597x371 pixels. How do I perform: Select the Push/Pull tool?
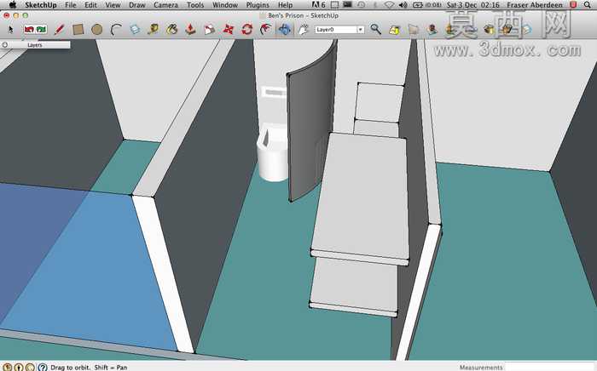click(x=190, y=29)
